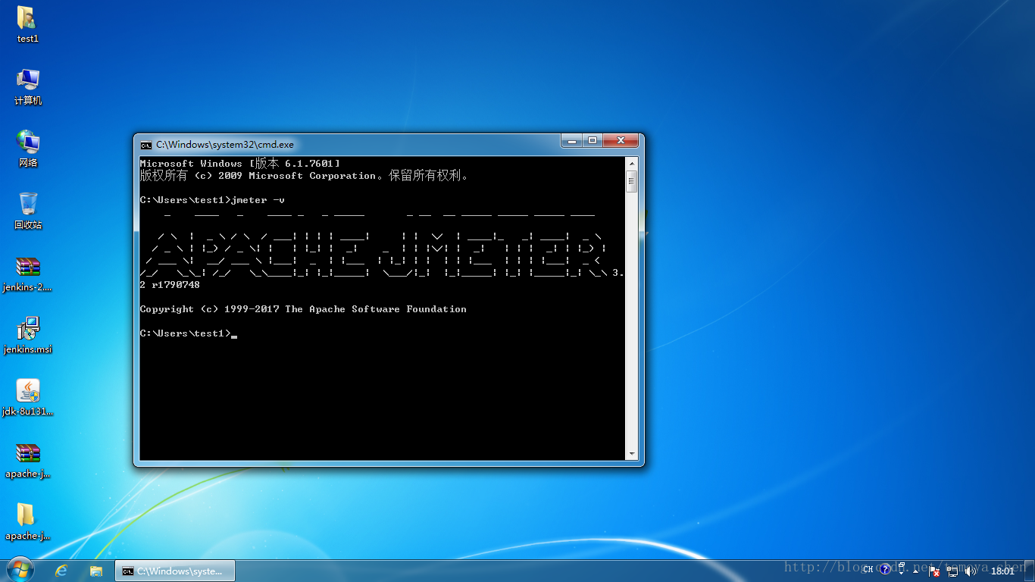Open the Windows Start menu orb

click(20, 571)
